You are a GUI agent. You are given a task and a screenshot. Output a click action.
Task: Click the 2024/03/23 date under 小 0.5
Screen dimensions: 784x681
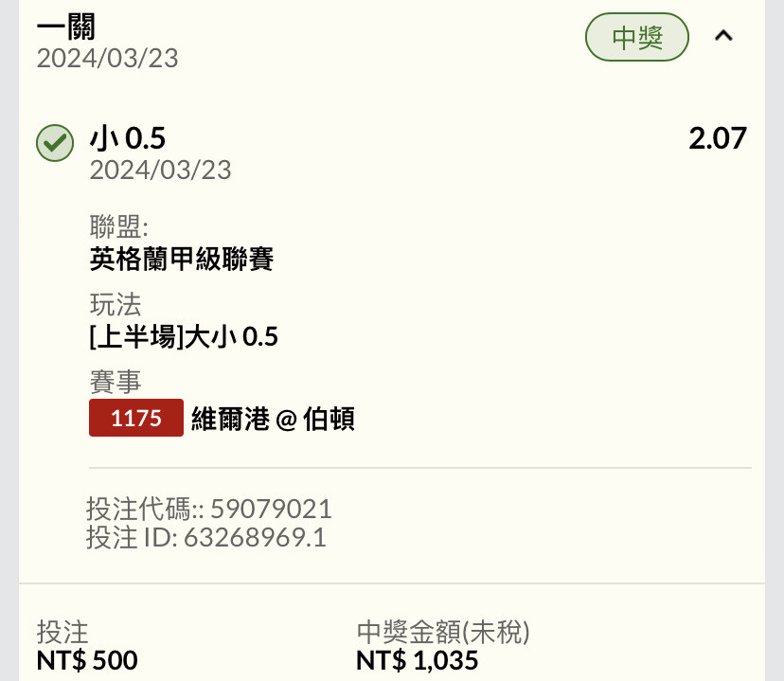161,170
